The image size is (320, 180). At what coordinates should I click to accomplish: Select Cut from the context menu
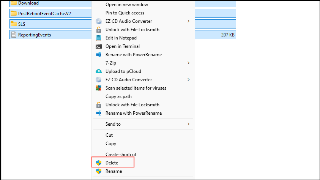coord(109,135)
